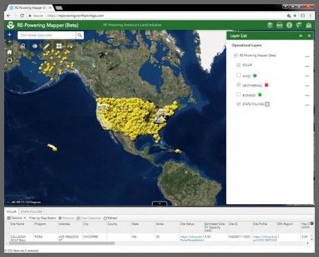Screen dimensions: 319x257
Task: Uncheck the STATE POLICIES layer checkbox
Action: (239, 104)
